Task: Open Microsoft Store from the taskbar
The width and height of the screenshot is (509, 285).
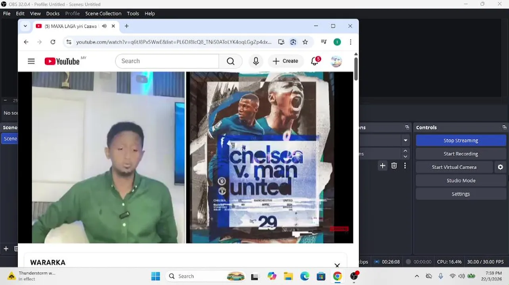Action: [321, 276]
